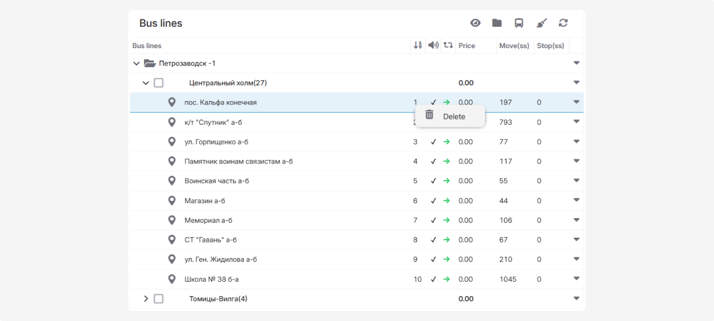The image size is (714, 321).
Task: Click map pin icon beside Мемориал а-б
Action: [x=172, y=220]
